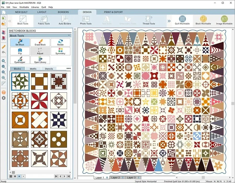The height and width of the screenshot is (183, 235).
Task: Choose the Flip tool
Action: [20, 51]
